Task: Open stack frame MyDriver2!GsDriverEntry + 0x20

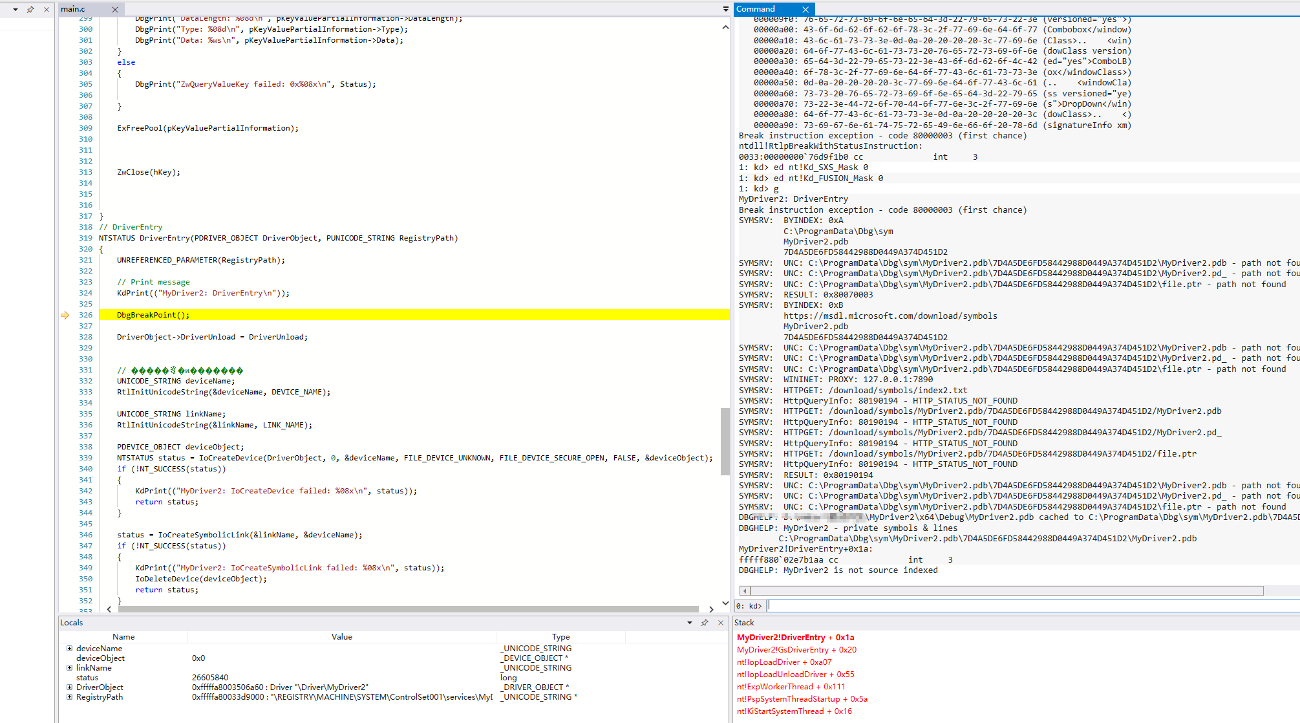Action: (x=796, y=650)
